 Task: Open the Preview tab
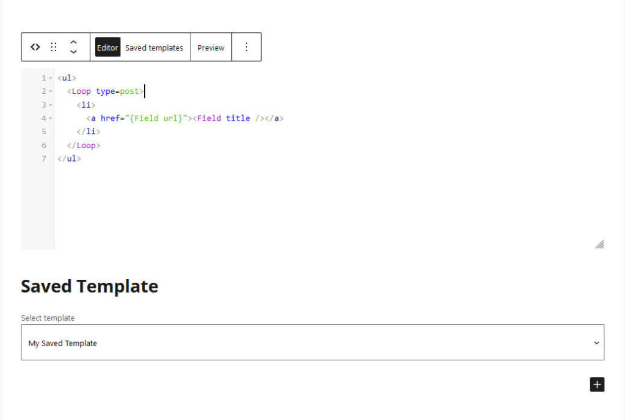[211, 48]
